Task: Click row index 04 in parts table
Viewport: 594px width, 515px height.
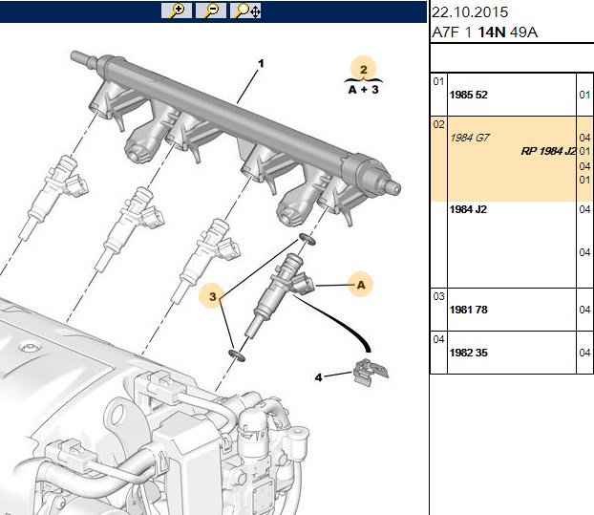Action: click(x=438, y=339)
